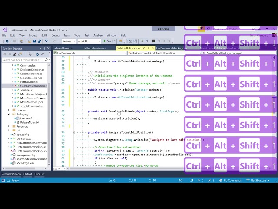The width and height of the screenshot is (278, 209).
Task: Click the Quick Launch search box
Action: pos(234,29)
